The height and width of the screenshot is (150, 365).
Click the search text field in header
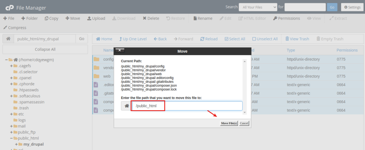(305, 7)
